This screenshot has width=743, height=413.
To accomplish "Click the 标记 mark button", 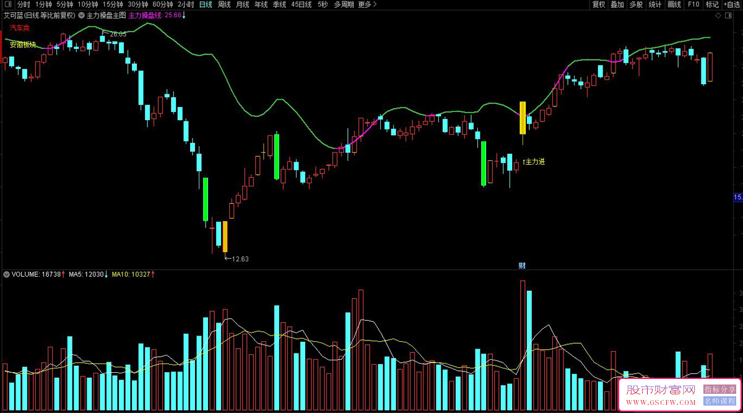I will (711, 4).
